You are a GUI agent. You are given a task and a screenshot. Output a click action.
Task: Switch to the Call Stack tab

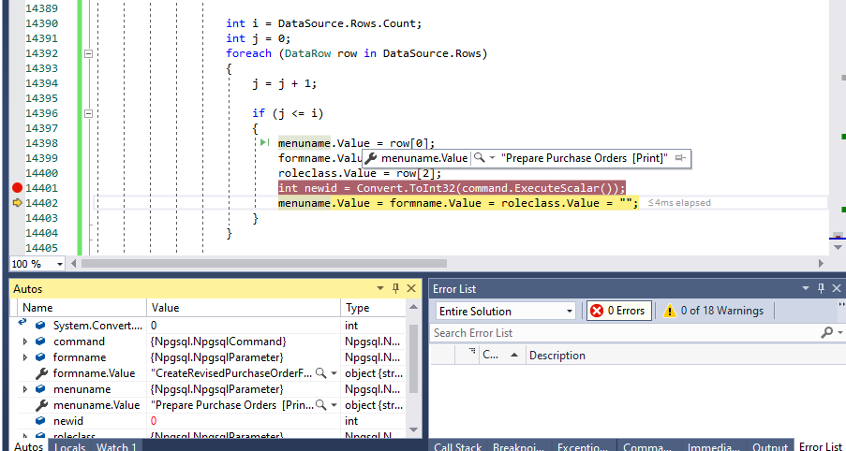coord(457,447)
